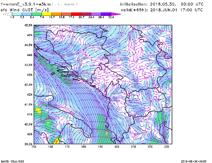
Task: Click the light cyan 1.6–3.3 legend swatch
Action: coord(17,14)
